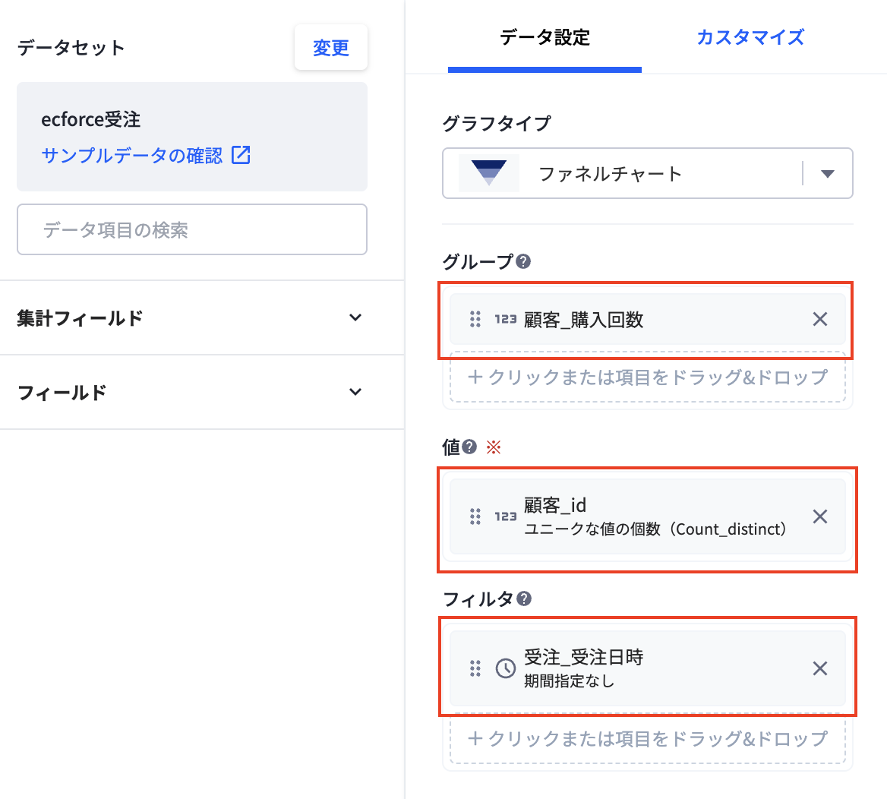Open the 受注_受注日時 filter item
Screen dimensions: 887x799
648,668
